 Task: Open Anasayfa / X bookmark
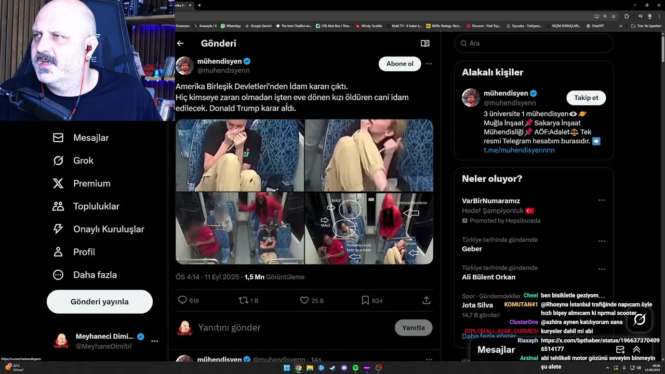[x=206, y=25]
